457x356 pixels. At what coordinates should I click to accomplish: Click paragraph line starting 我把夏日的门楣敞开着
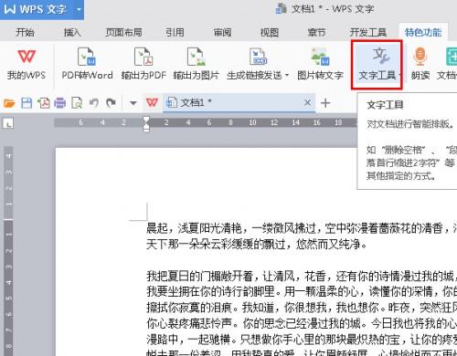302,276
